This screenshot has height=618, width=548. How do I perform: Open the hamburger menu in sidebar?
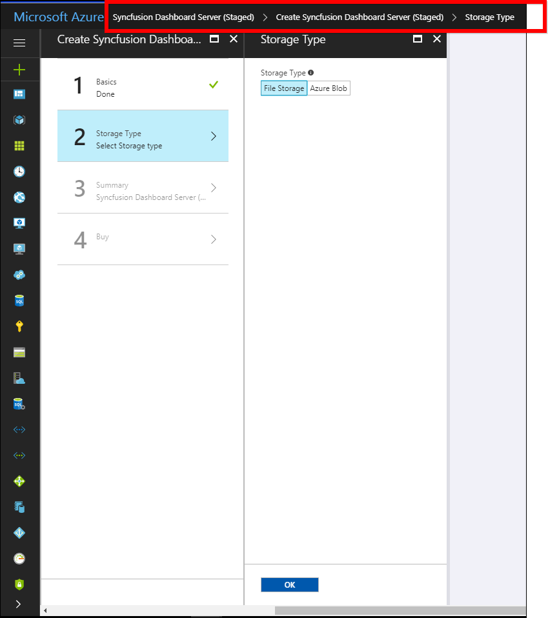click(x=19, y=43)
